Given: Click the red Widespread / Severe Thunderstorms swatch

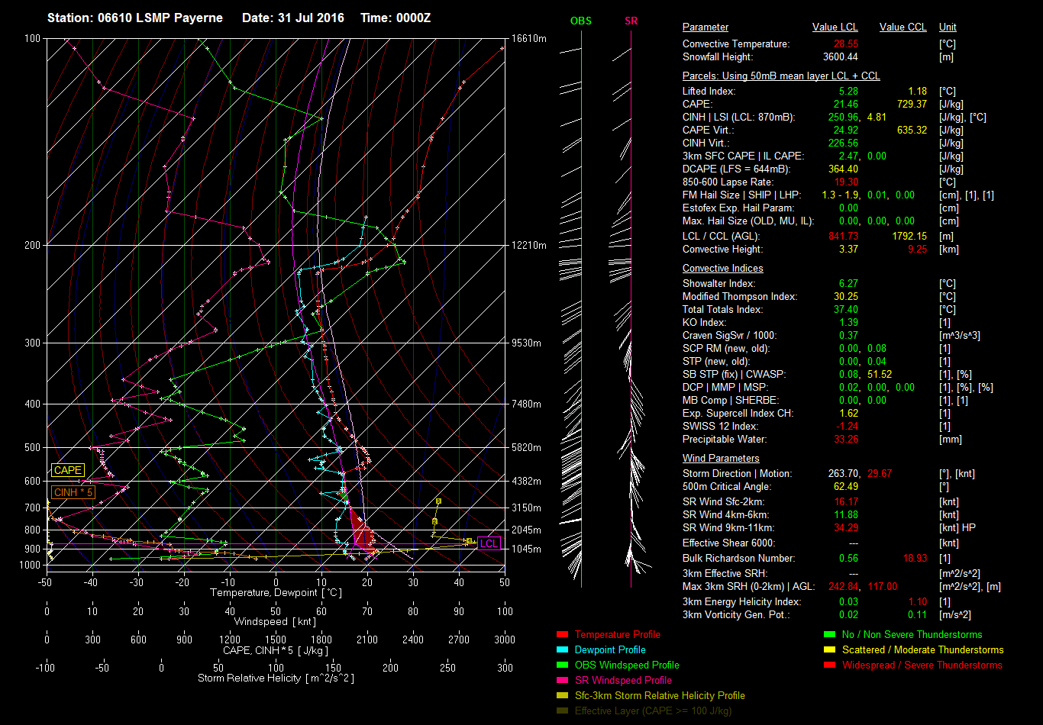Looking at the screenshot, I should 830,665.
